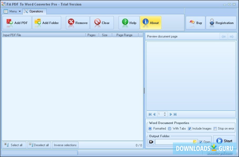Open Help with the green question mark
Viewport: 239px width, 157px height.
pos(129,23)
